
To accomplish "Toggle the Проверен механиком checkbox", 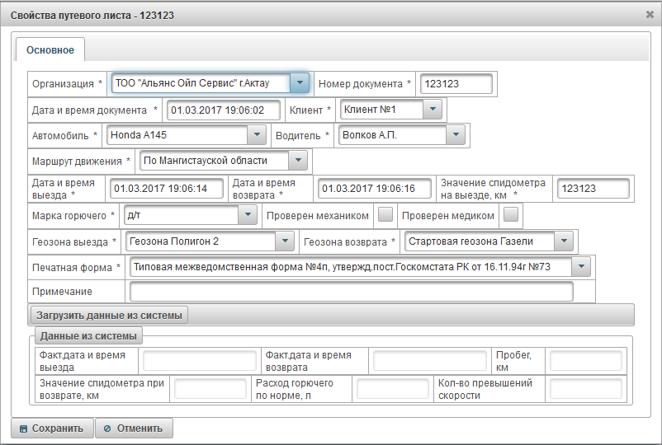I will point(385,215).
